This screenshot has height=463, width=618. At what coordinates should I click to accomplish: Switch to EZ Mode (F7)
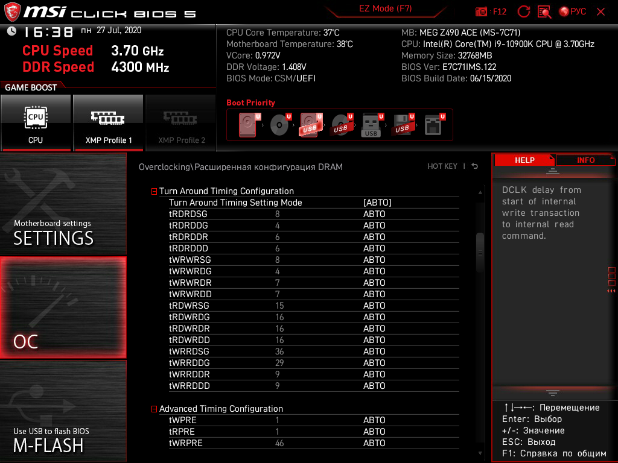(x=385, y=8)
